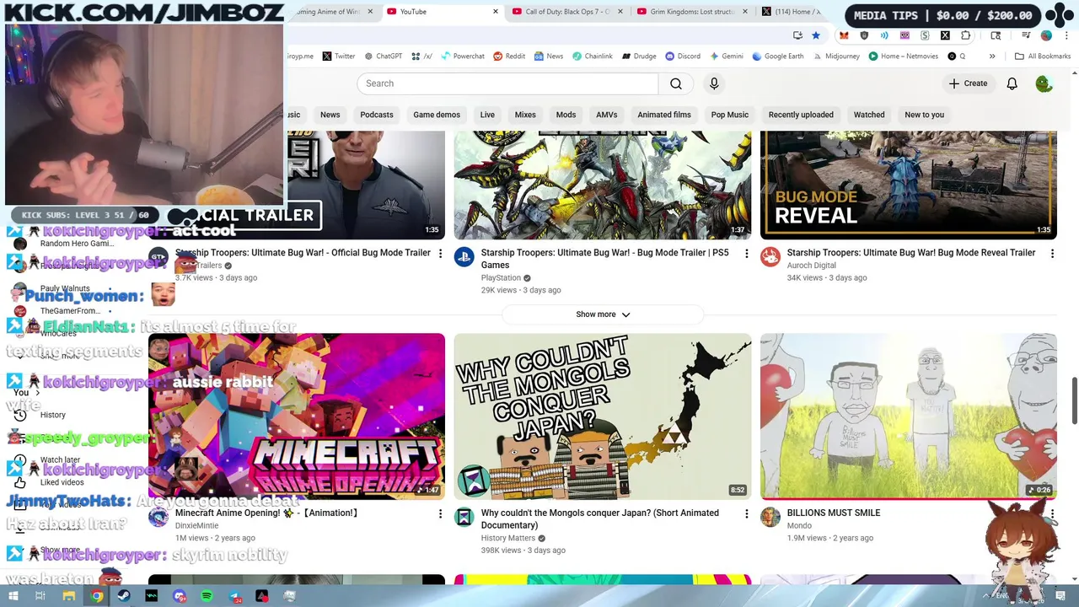The width and height of the screenshot is (1079, 607).
Task: Open options menu for Official Bug Mode Trailer
Action: (440, 254)
